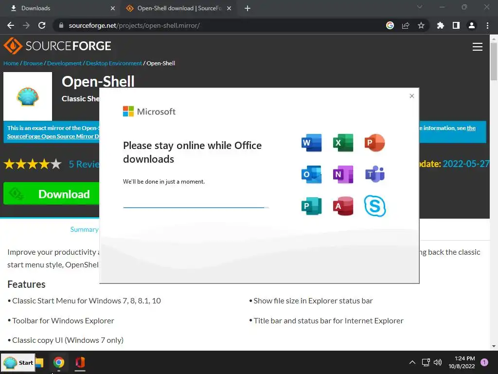Open File Explorer from taskbar
This screenshot has width=498, height=374.
point(40,362)
